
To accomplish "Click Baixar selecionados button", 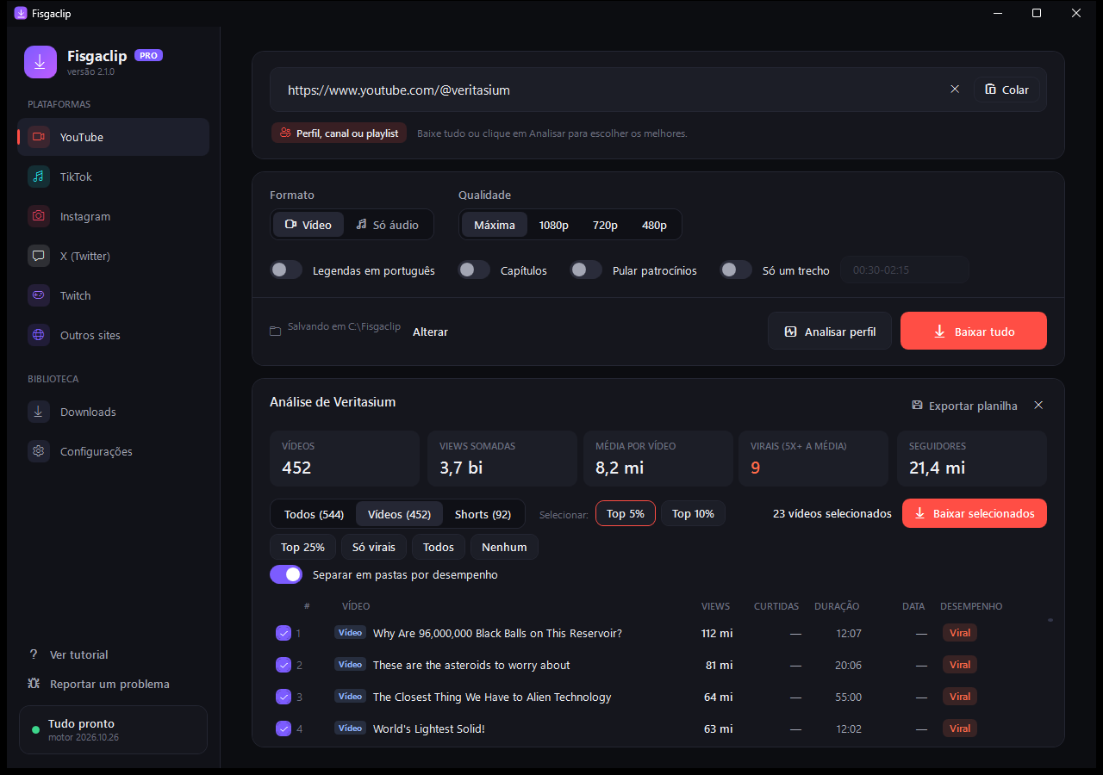I will point(975,513).
